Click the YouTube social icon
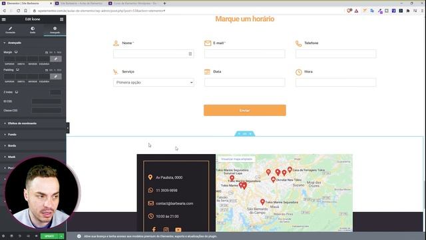 click(178, 229)
